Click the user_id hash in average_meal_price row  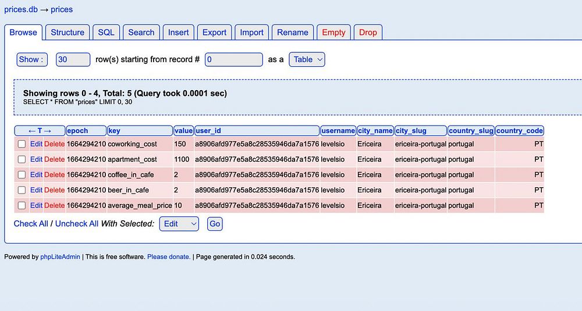(x=257, y=205)
